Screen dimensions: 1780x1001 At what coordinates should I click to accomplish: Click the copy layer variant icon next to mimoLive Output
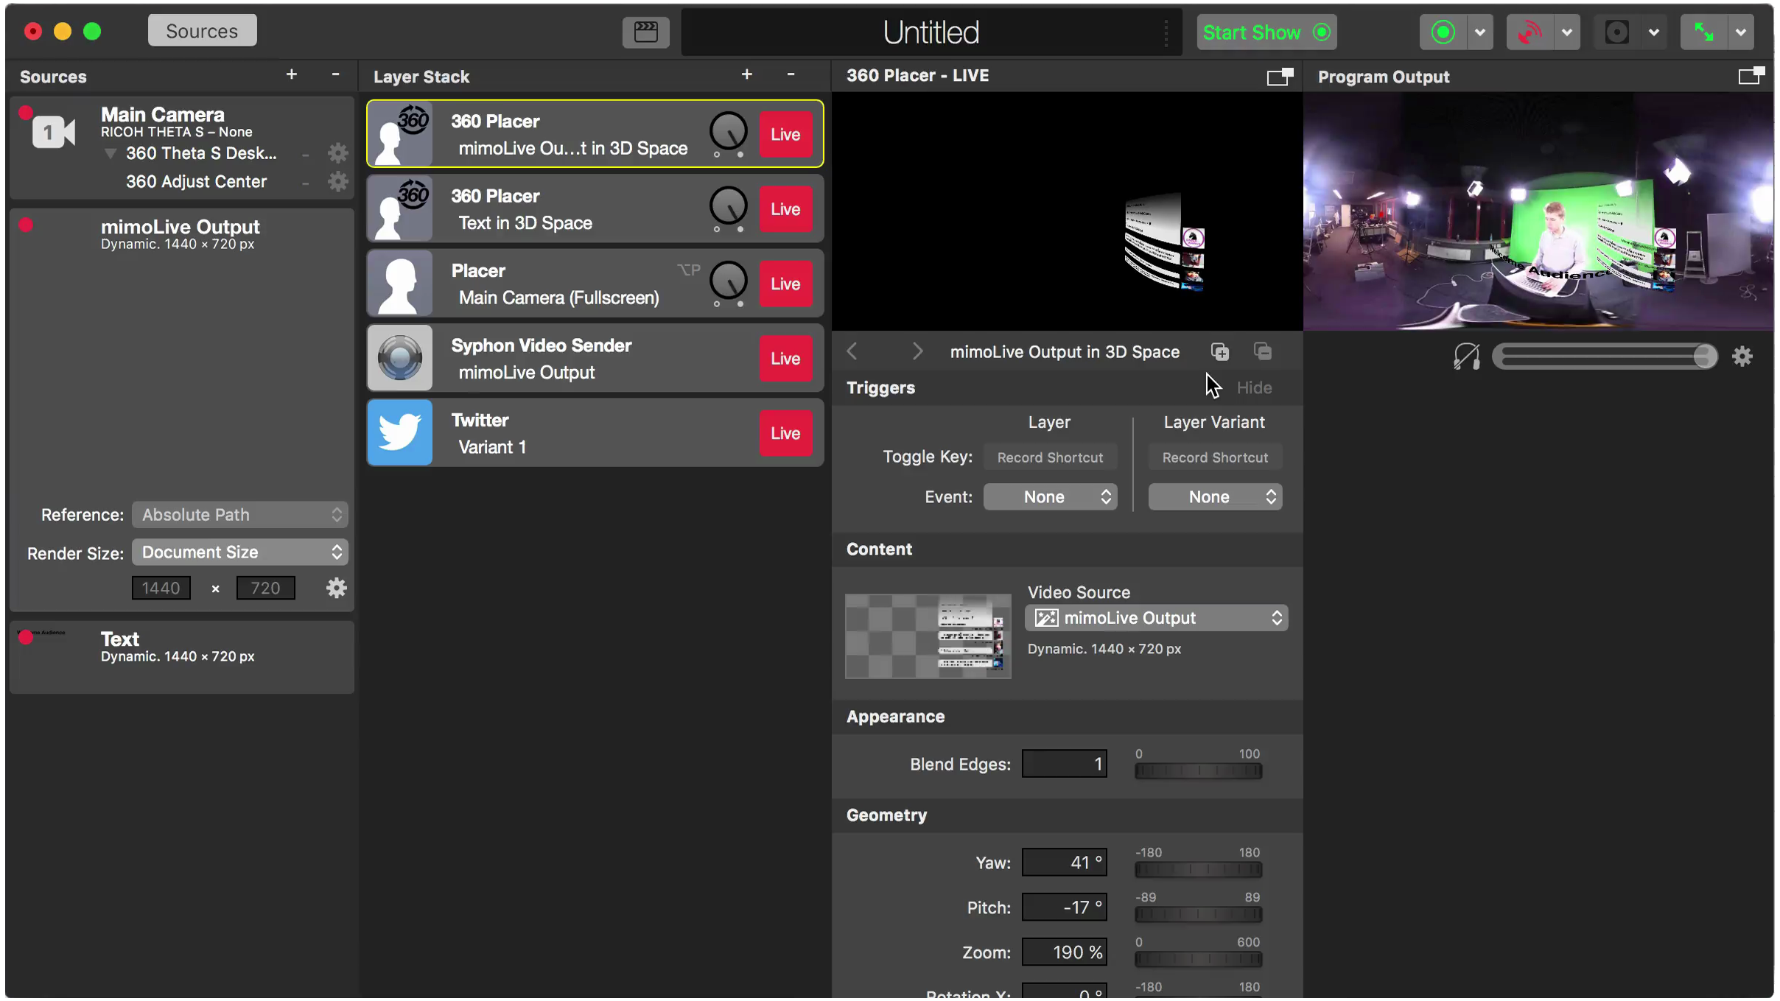pos(1219,351)
